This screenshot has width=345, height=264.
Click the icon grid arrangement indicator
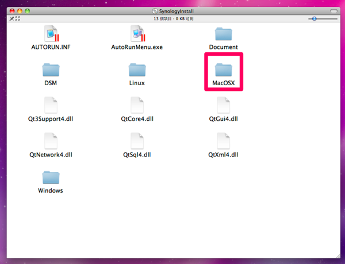[18, 19]
